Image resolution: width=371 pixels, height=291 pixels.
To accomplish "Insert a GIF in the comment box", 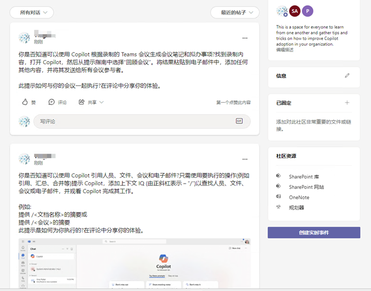I will click(239, 121).
